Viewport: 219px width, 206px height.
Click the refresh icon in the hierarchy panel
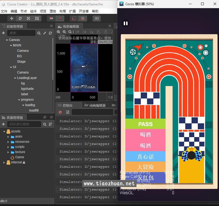tap(50, 33)
